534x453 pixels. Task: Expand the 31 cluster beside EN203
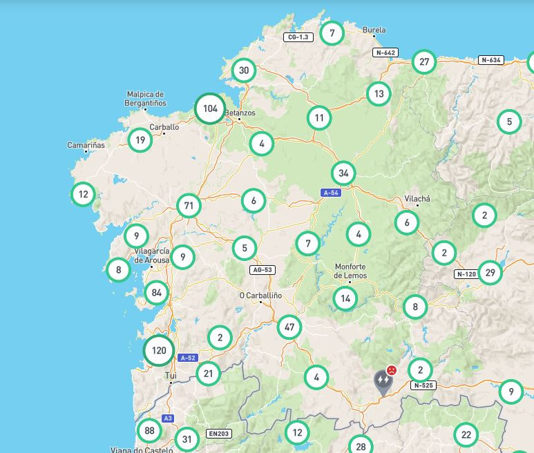click(187, 439)
